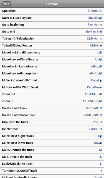Select the 'Delete track' row
The image size is (104, 178).
pyautogui.click(x=52, y=129)
